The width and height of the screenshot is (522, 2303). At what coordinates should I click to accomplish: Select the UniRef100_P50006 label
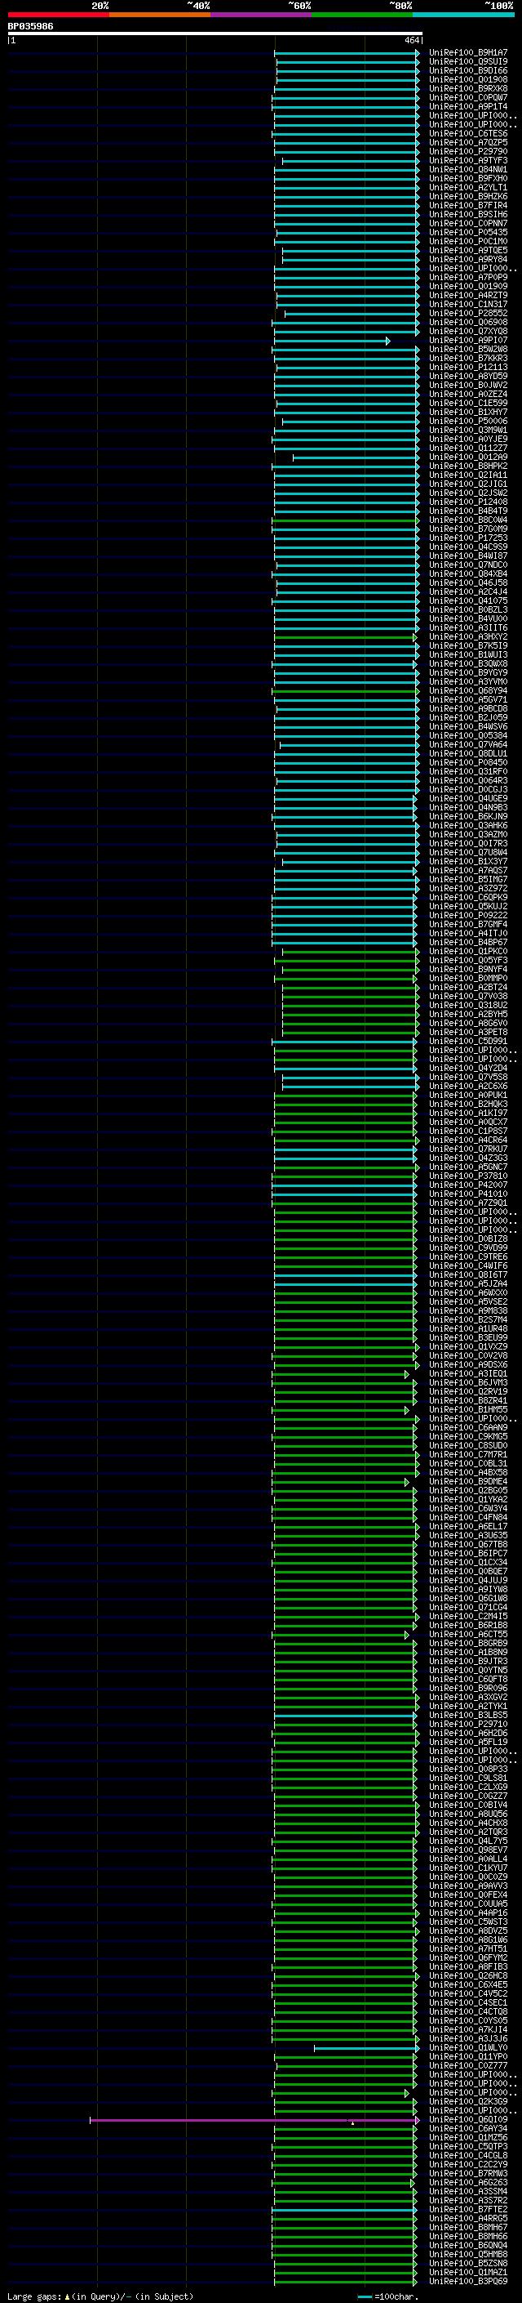tap(468, 421)
